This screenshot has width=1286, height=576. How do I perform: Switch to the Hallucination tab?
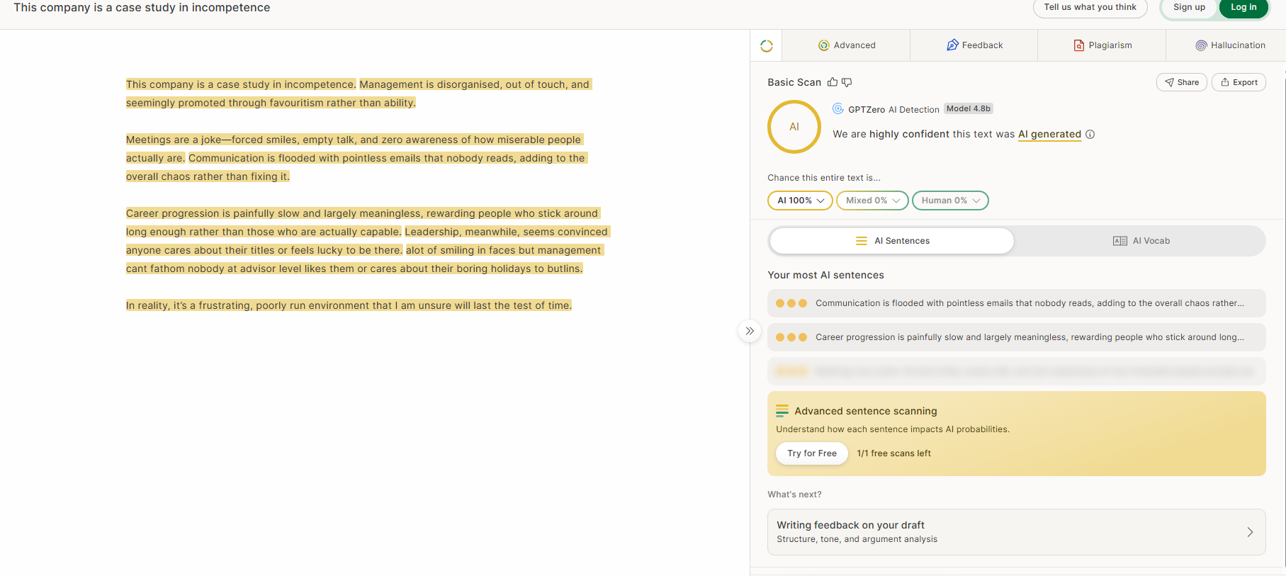point(1230,45)
